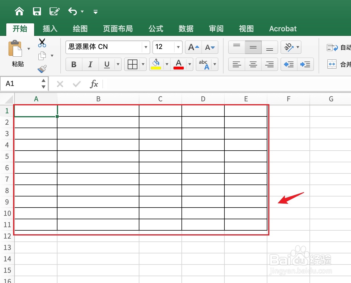Increase font size with the large A
The width and height of the screenshot is (351, 283).
(193, 47)
